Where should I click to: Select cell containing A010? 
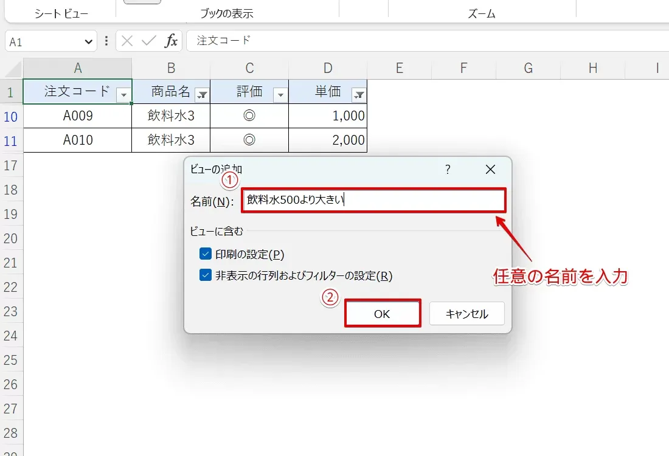tap(78, 140)
